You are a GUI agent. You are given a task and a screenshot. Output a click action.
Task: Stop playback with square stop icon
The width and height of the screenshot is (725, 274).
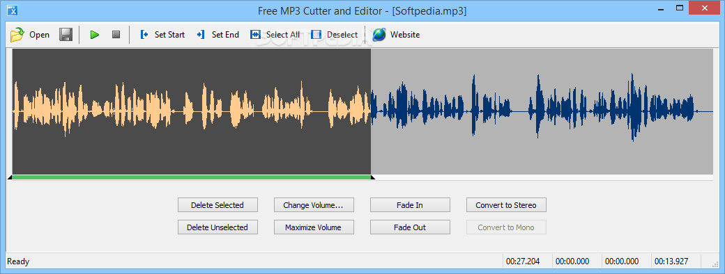(116, 35)
